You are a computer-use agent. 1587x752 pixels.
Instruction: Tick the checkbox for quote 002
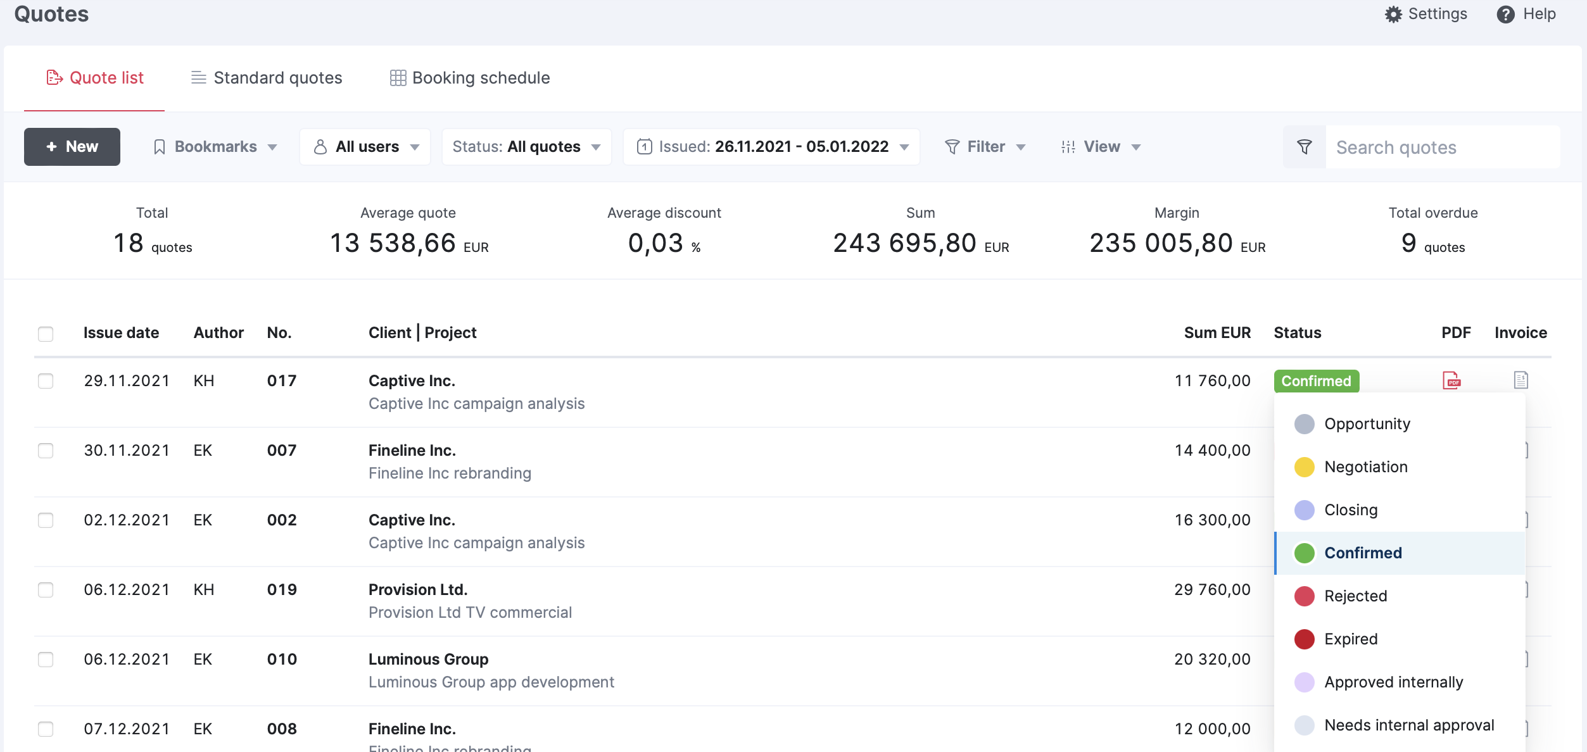46,520
